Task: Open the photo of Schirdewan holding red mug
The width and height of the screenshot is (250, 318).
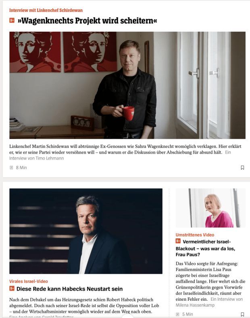Action: click(127, 85)
